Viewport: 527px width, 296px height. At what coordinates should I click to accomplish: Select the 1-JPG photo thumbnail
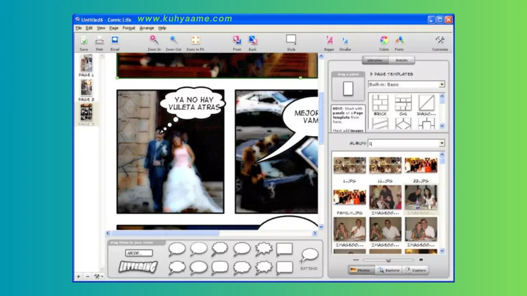click(350, 165)
